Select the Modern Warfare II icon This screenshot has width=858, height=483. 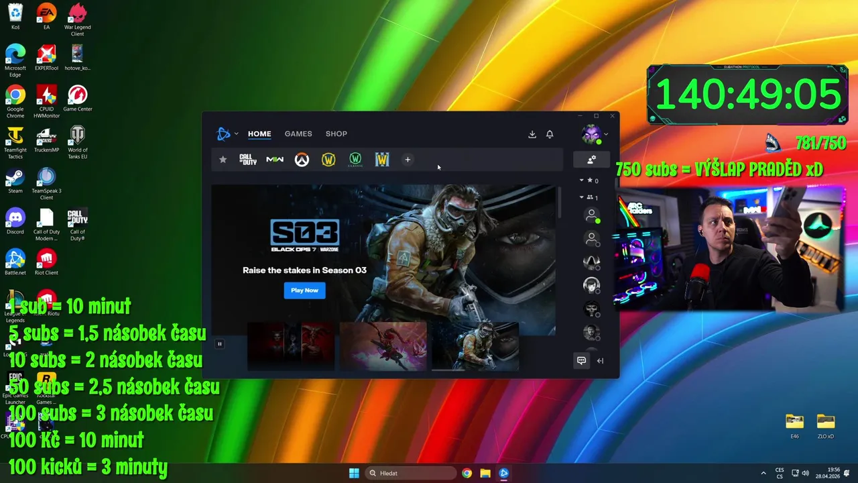point(275,160)
